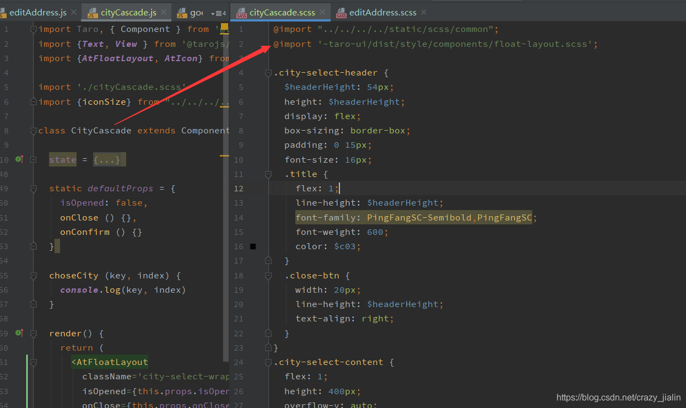Close the cityCascade.scss tab

pos(322,12)
